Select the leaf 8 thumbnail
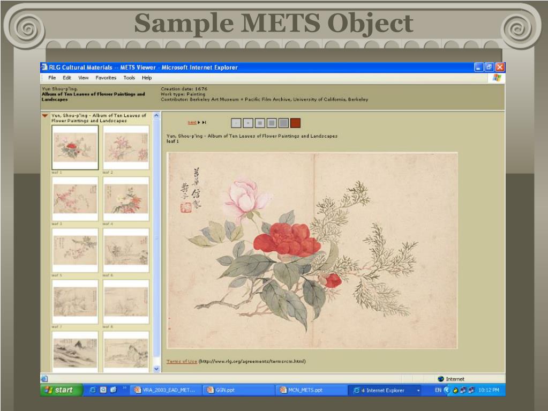This screenshot has width=548, height=411. click(126, 302)
